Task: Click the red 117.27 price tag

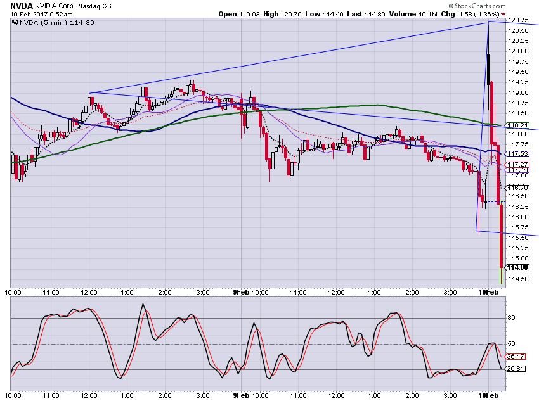Action: (517, 165)
